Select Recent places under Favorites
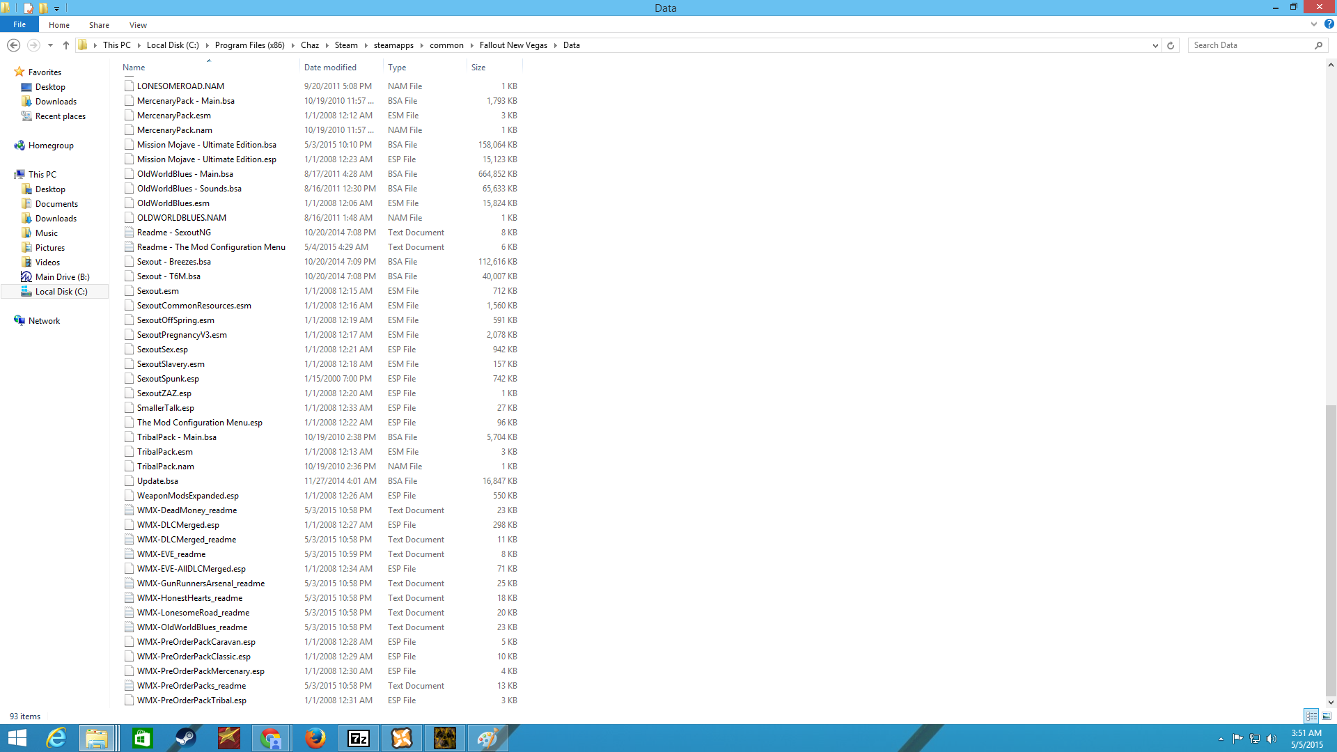This screenshot has height=752, width=1337. pos(61,116)
